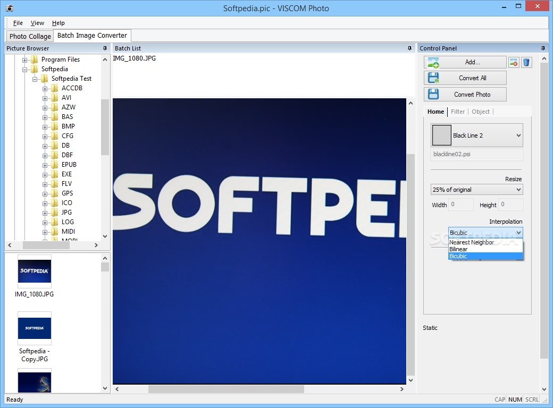Choose Nearest Neighbor interpolation option
553x408 pixels.
click(472, 242)
